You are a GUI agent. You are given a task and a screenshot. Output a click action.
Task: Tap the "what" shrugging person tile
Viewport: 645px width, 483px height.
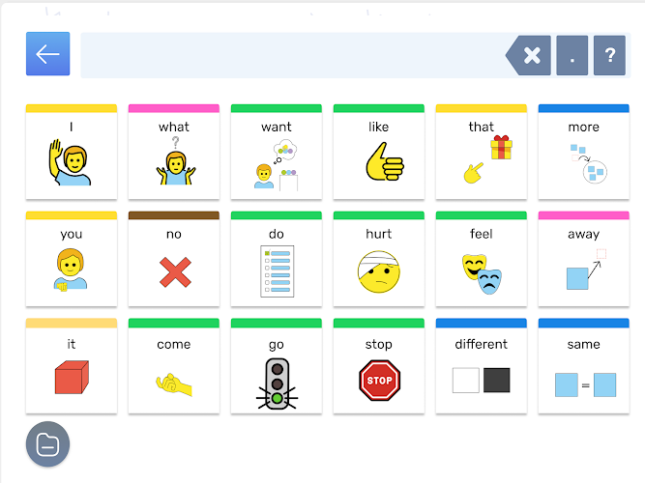(174, 152)
